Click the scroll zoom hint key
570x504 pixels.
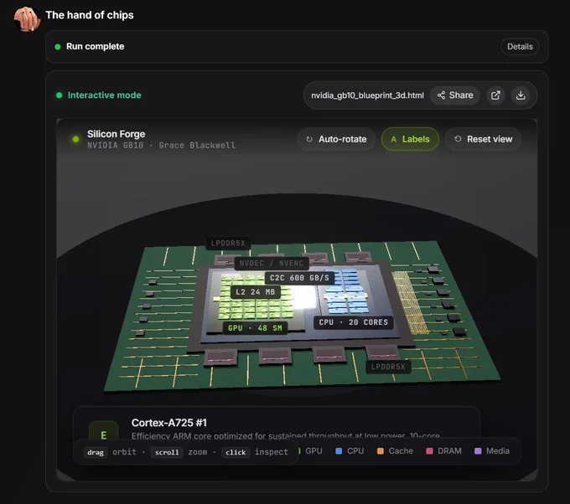pos(167,452)
